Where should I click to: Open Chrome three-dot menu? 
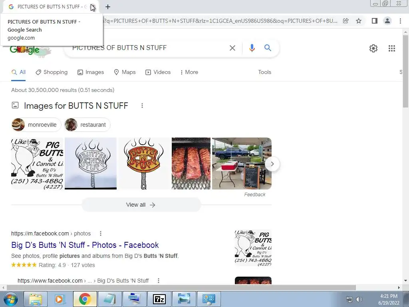(400, 21)
